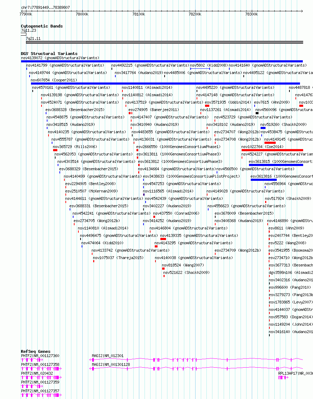The image size is (313, 399).
Task: Click the red bar under nsv365729
Action: pos(55,150)
